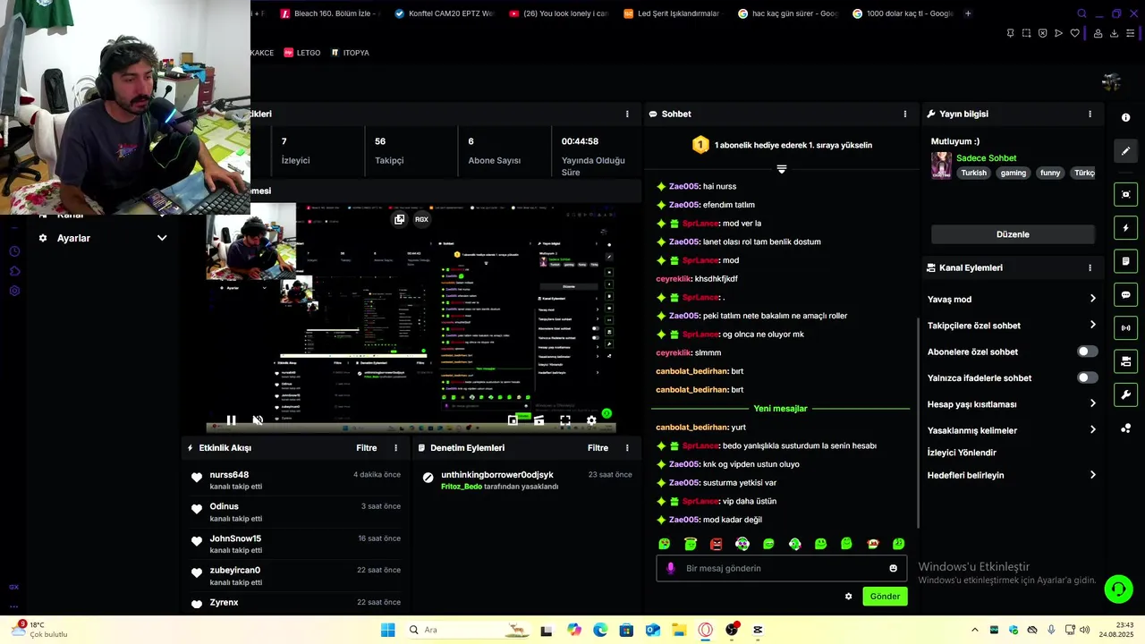Switch to Bleach 160. Bölüm İzle tab
The height and width of the screenshot is (644, 1145).
tap(330, 13)
